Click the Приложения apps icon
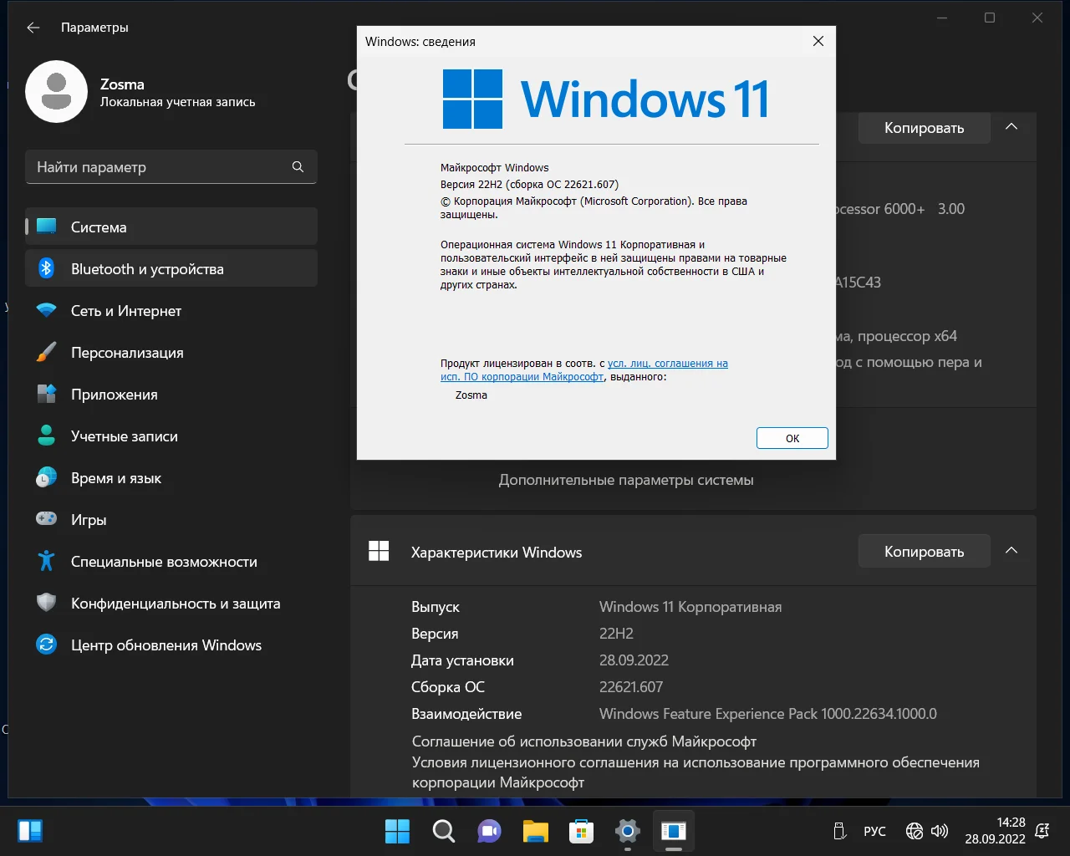 tap(47, 394)
